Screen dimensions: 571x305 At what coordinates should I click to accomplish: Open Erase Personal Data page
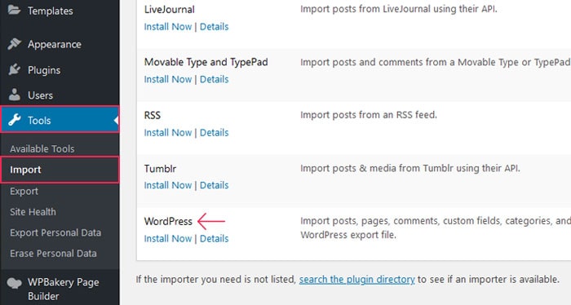click(53, 254)
